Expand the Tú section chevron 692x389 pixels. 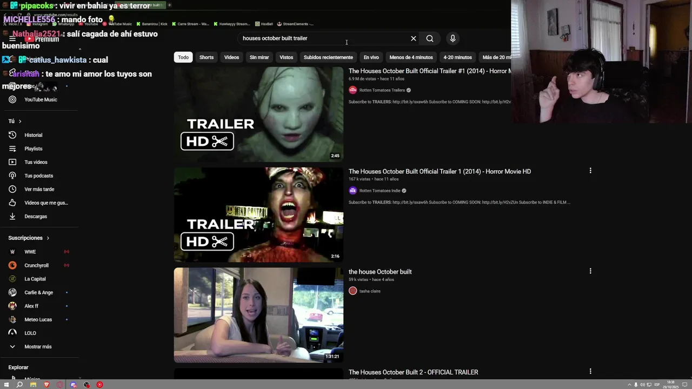point(20,121)
